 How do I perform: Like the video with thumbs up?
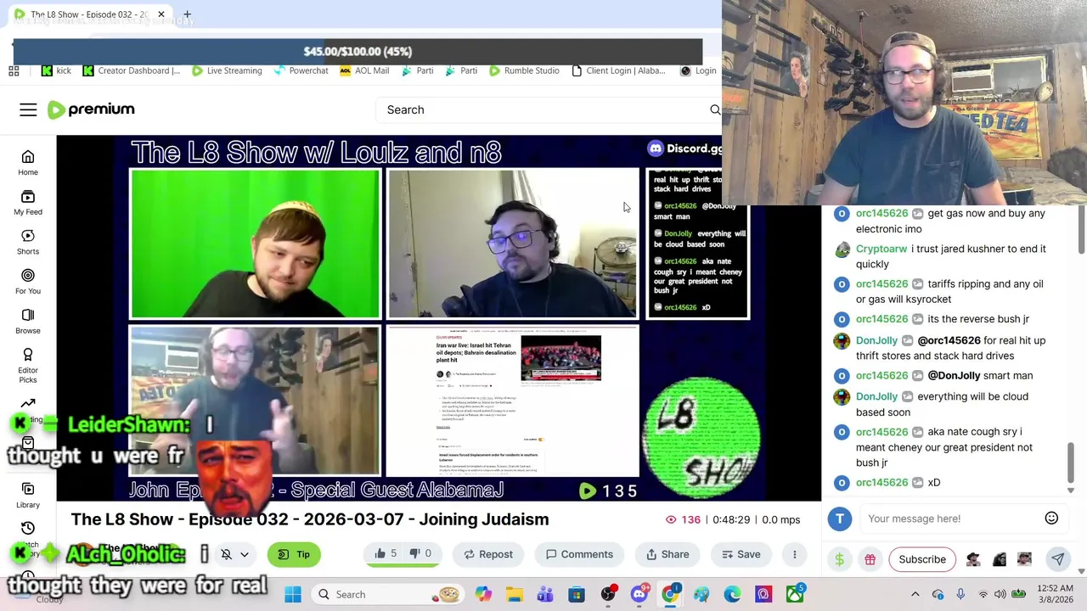tap(386, 554)
